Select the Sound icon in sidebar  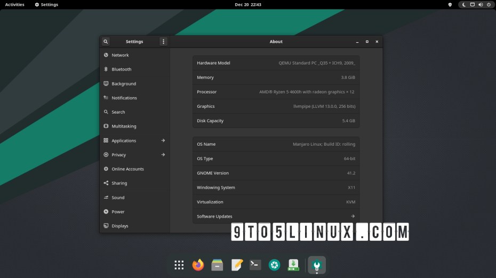(106, 197)
